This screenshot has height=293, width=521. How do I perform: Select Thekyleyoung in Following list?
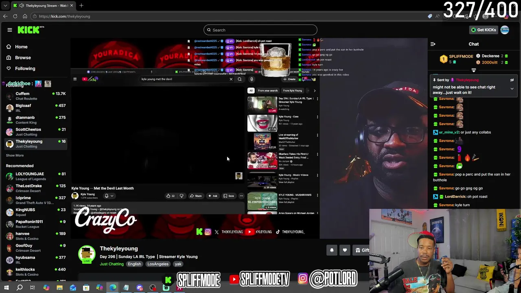click(x=35, y=144)
